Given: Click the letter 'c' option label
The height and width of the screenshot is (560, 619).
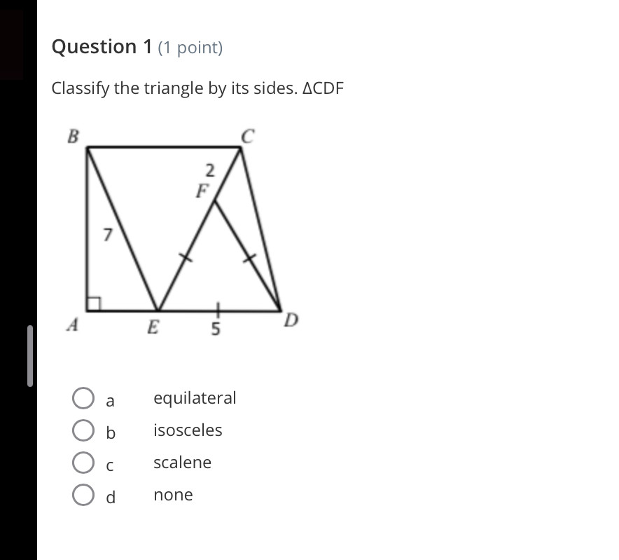Looking at the screenshot, I should (110, 465).
